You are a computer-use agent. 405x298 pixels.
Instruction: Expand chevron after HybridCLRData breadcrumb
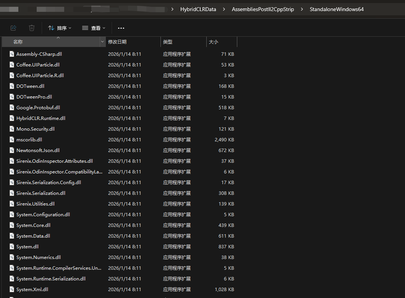(x=224, y=9)
